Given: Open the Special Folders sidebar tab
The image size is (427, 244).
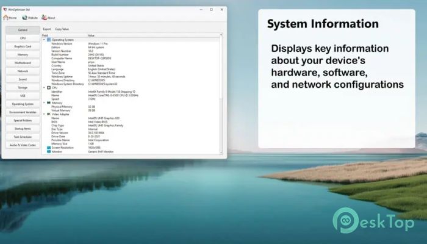Looking at the screenshot, I should pyautogui.click(x=23, y=120).
